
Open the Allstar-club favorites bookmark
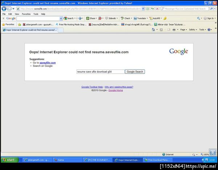tap(170, 25)
